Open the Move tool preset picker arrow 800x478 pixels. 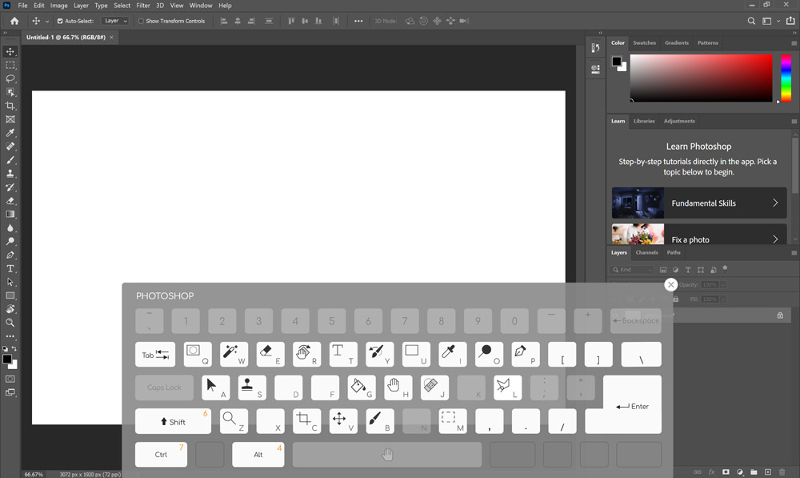pos(47,22)
